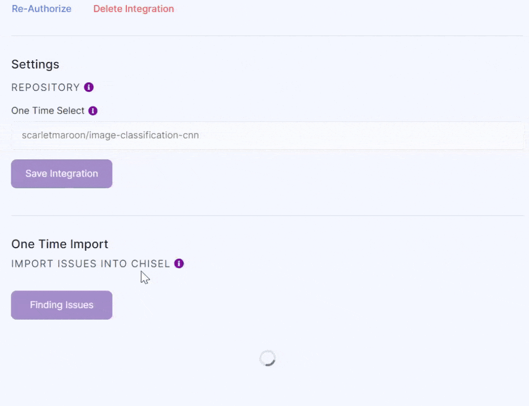
Task: Click the Finding Issues button
Action: tap(61, 304)
